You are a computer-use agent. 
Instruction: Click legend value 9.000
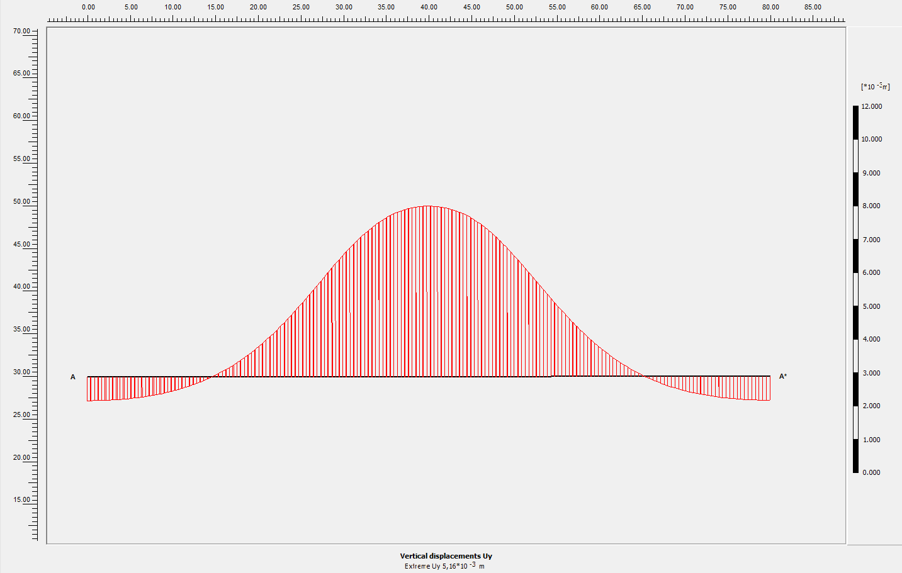point(872,173)
